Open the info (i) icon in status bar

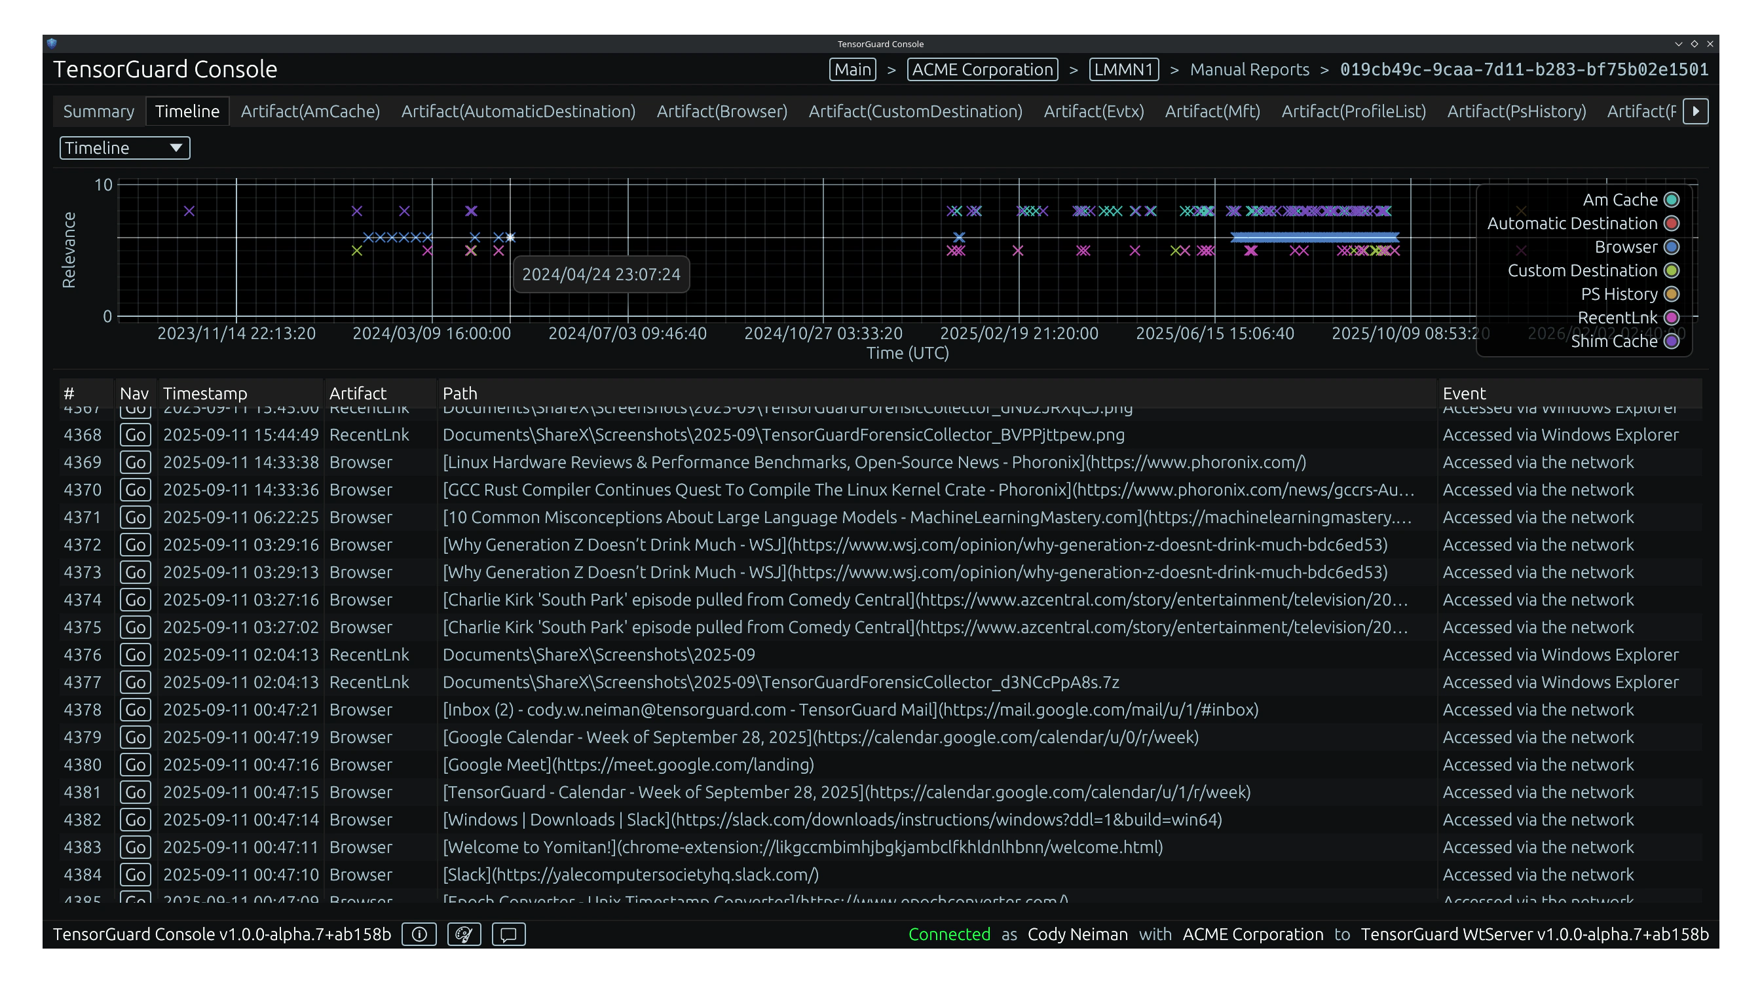coord(419,934)
